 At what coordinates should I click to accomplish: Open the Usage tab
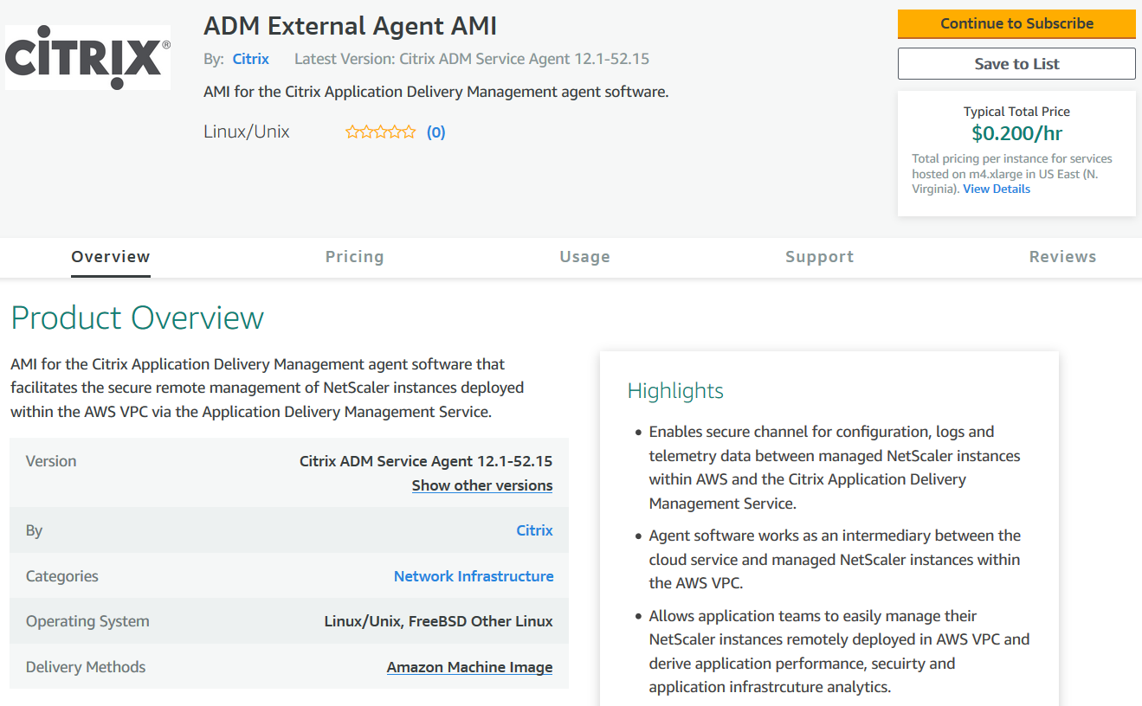584,257
